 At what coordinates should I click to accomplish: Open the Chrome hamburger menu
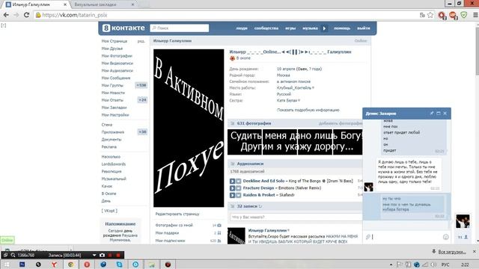[475, 15]
